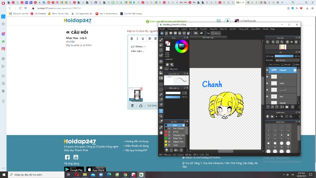Open the Tệp(F) menu
The image size is (316, 178).
162,29
